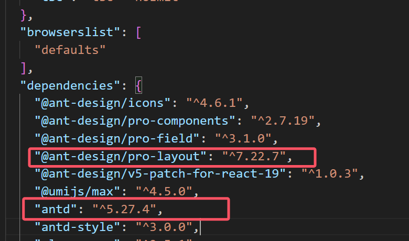Click the "@ant-design/pro-components" package name

click(x=135, y=121)
